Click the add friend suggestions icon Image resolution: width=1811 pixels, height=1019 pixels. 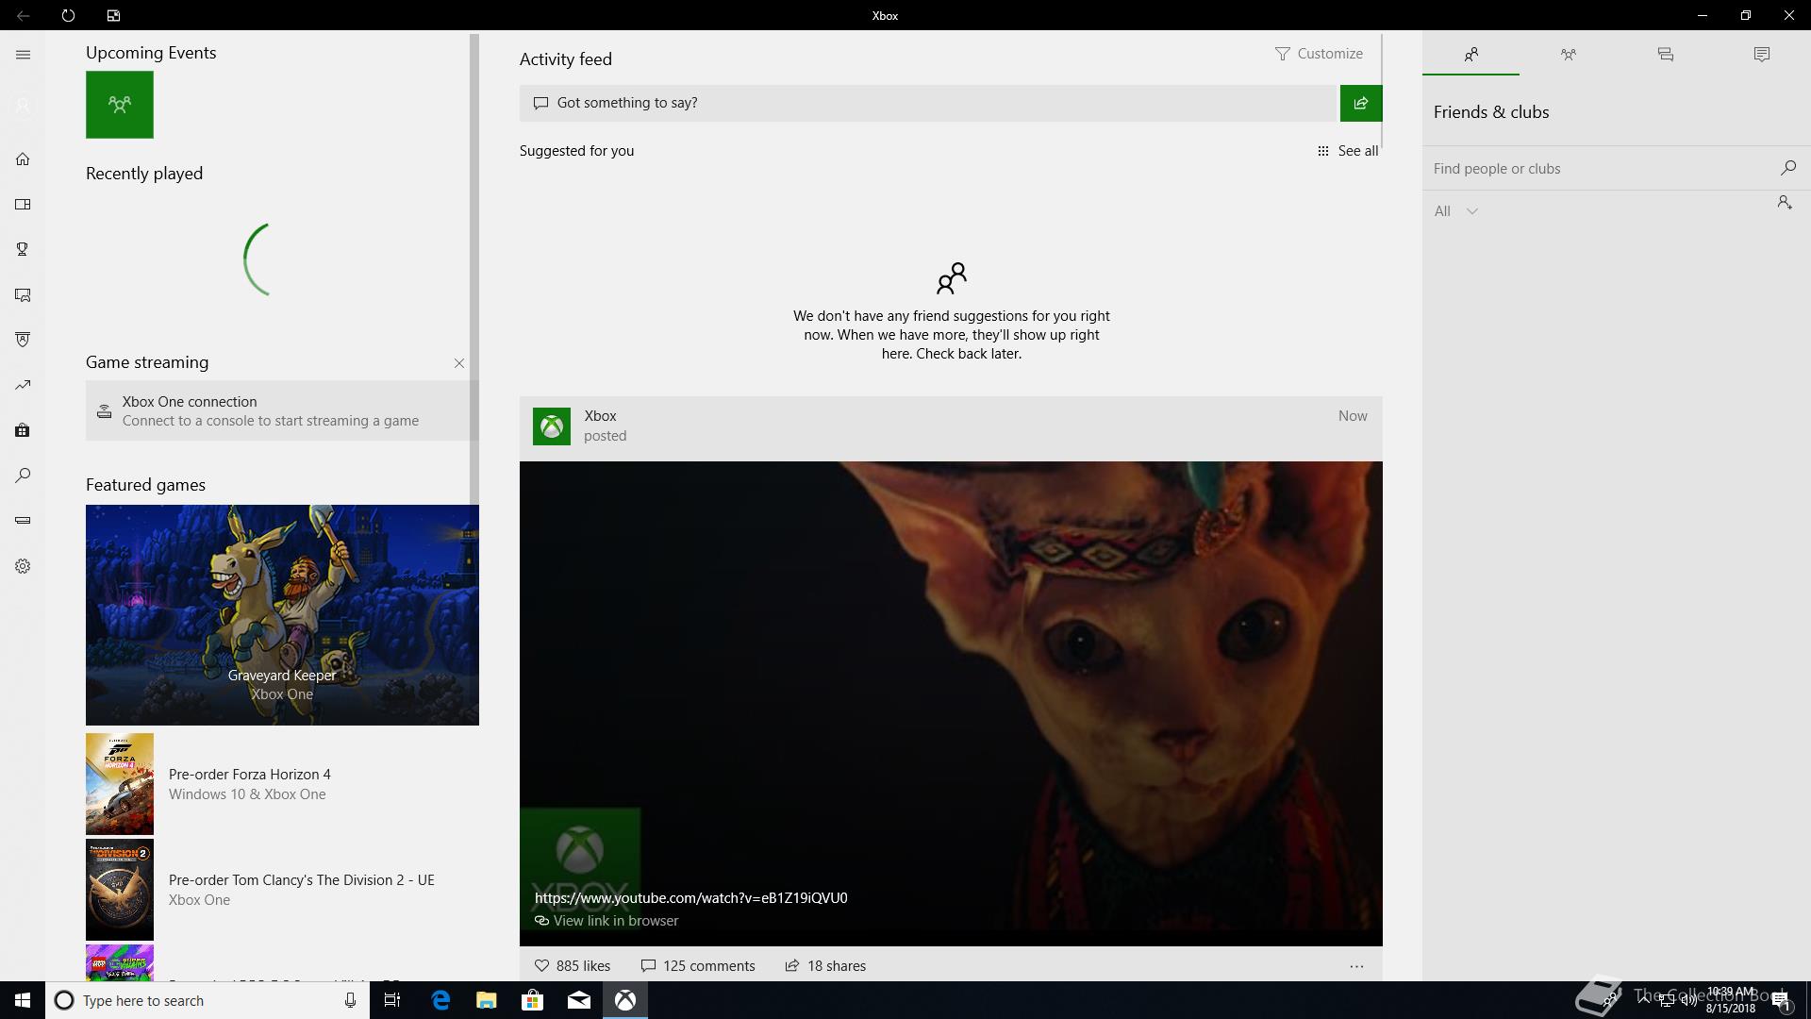(1785, 203)
